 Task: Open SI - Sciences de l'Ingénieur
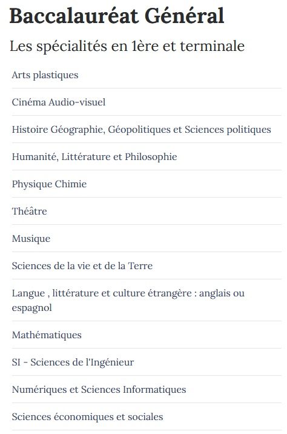point(147,362)
